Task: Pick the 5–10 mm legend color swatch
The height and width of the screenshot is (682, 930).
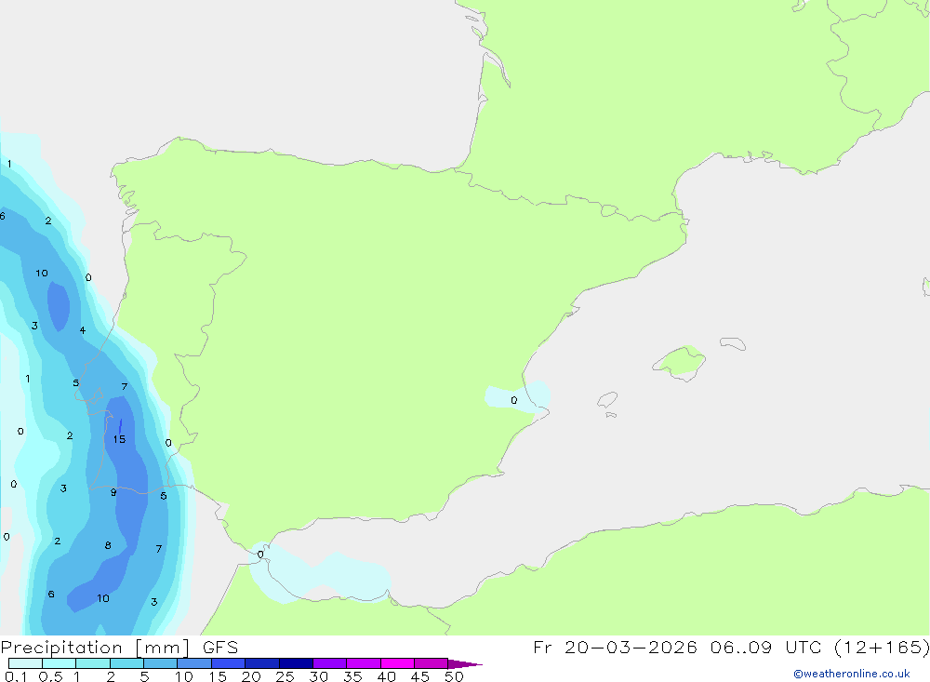Action: pos(161,663)
